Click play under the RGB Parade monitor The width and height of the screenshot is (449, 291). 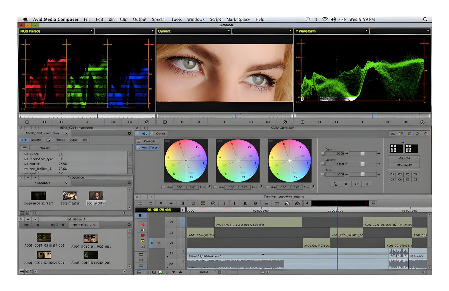(x=87, y=122)
